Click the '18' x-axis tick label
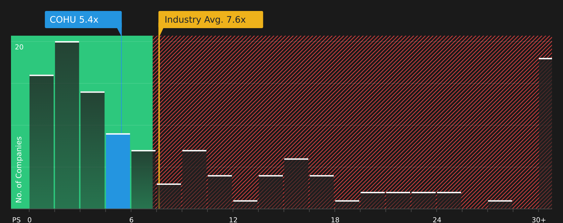This screenshot has height=223, width=563. pyautogui.click(x=335, y=220)
